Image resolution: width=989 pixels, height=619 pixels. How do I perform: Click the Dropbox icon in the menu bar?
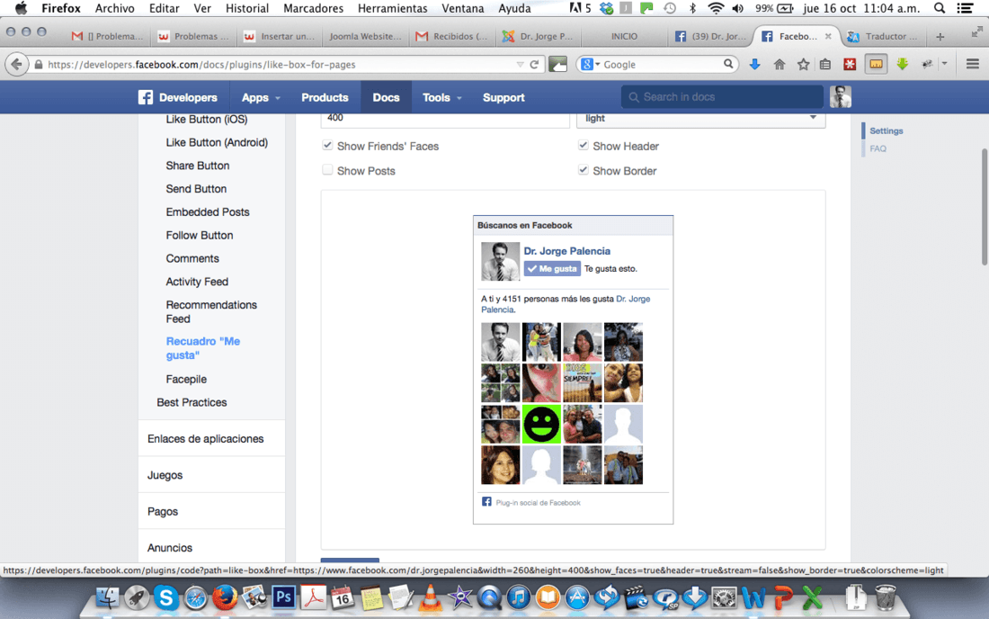pyautogui.click(x=606, y=8)
